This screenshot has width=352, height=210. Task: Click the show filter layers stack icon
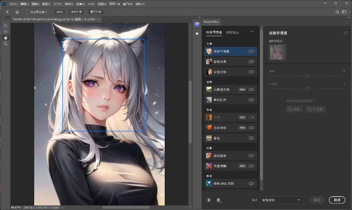[218, 200]
